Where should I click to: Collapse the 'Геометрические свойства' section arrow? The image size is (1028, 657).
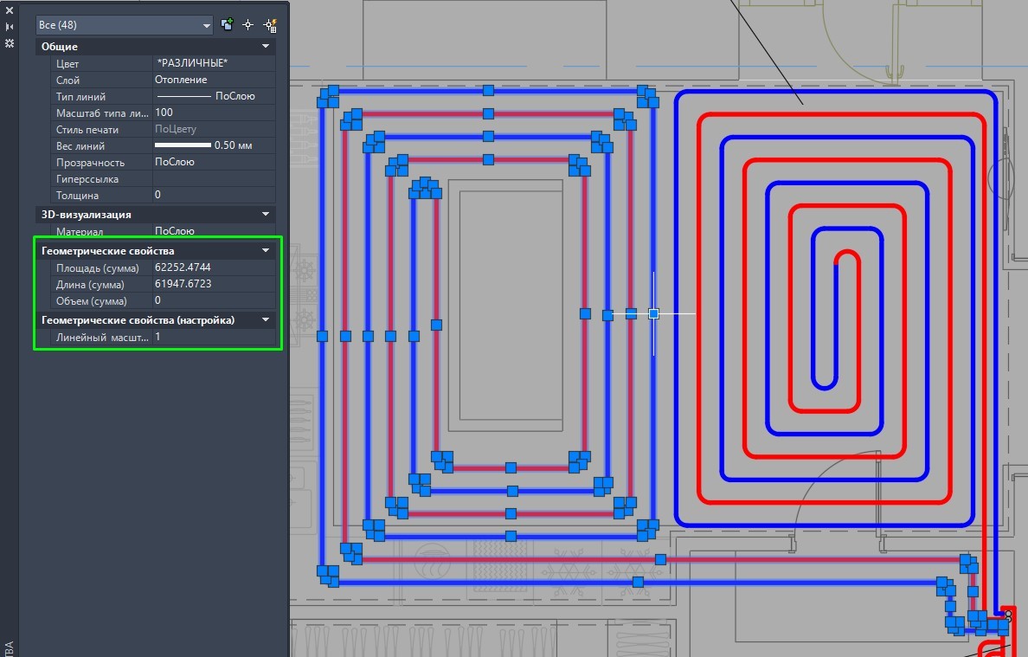point(266,251)
